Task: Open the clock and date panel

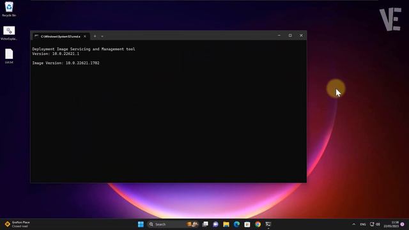Action: click(391, 224)
